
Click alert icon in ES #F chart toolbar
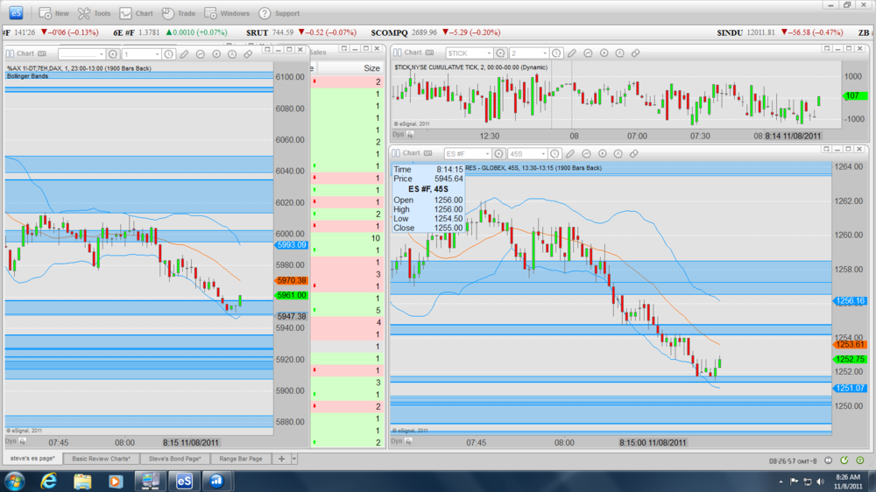click(618, 153)
